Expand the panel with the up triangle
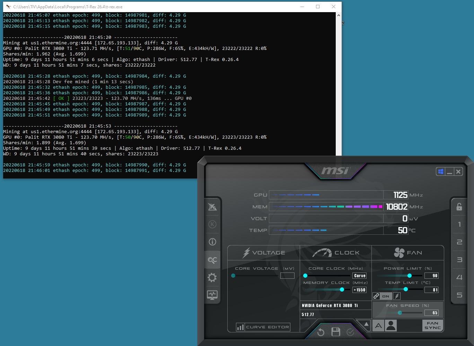Image resolution: width=474 pixels, height=346 pixels. coord(366,324)
